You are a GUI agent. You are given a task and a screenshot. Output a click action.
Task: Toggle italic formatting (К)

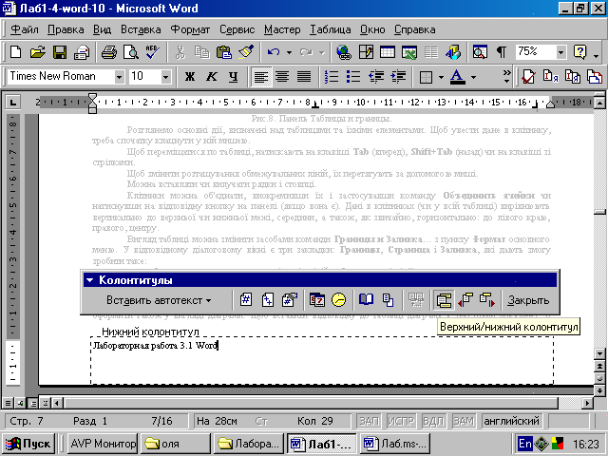coord(210,76)
